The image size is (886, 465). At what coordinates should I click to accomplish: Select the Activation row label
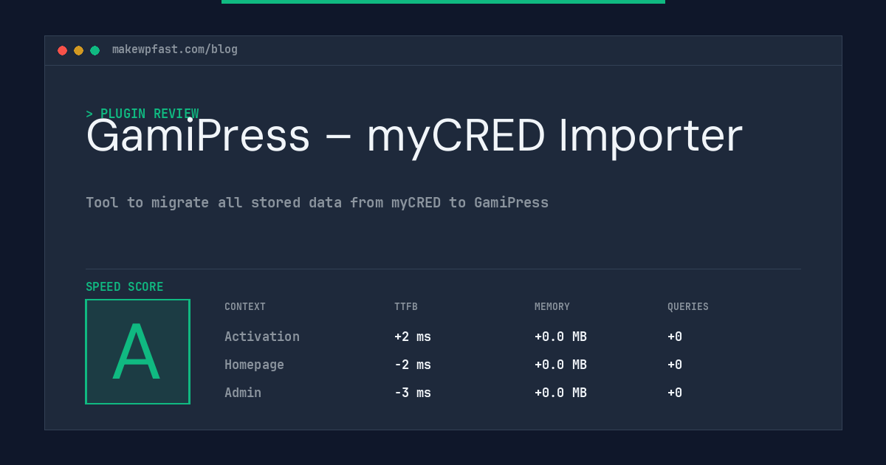coord(262,337)
